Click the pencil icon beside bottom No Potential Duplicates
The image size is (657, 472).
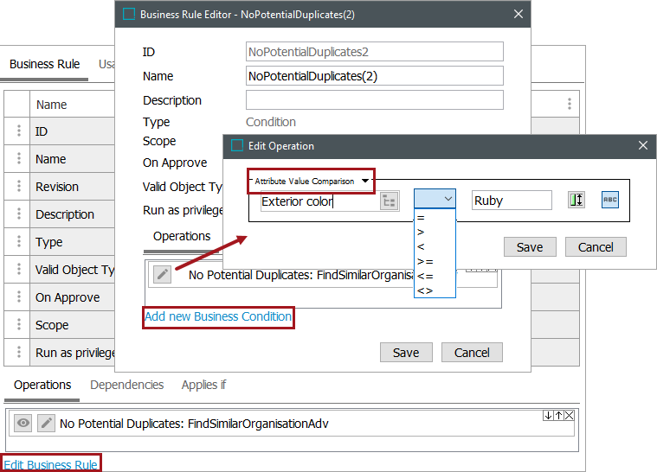[46, 424]
